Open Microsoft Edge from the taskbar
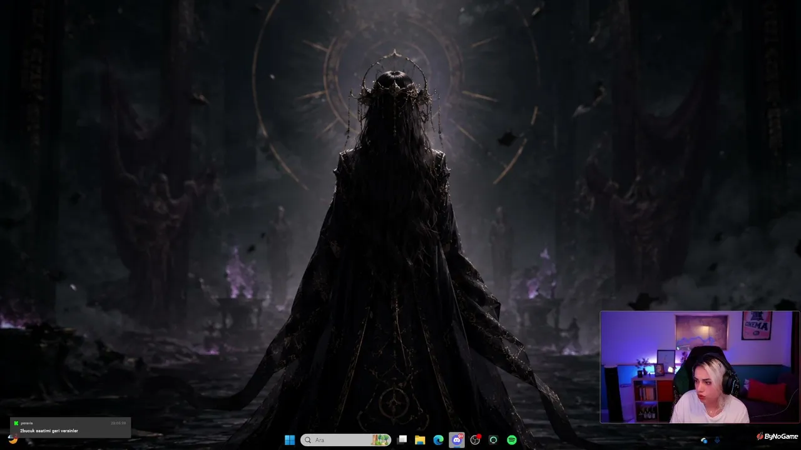The height and width of the screenshot is (450, 801). coord(439,440)
